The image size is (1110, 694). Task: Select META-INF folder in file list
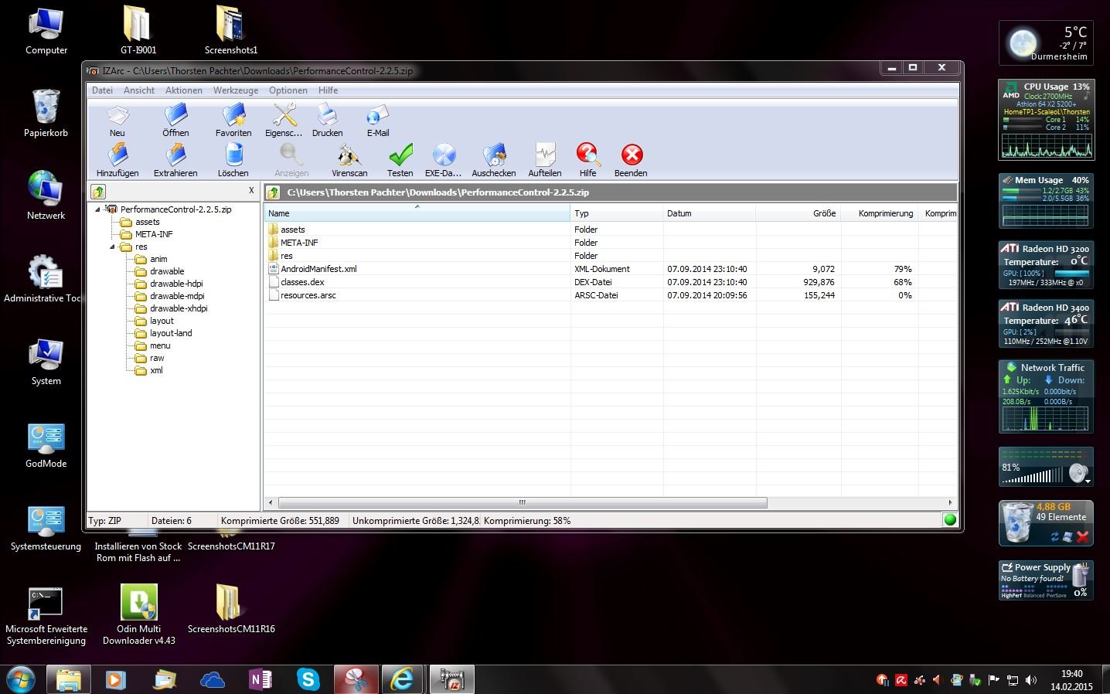[299, 243]
